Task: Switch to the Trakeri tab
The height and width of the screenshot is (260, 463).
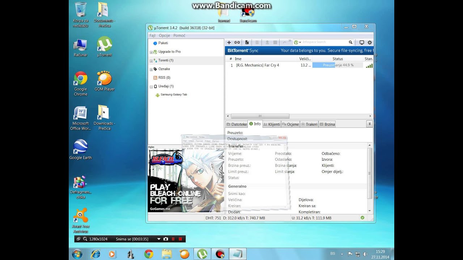Action: tap(309, 124)
